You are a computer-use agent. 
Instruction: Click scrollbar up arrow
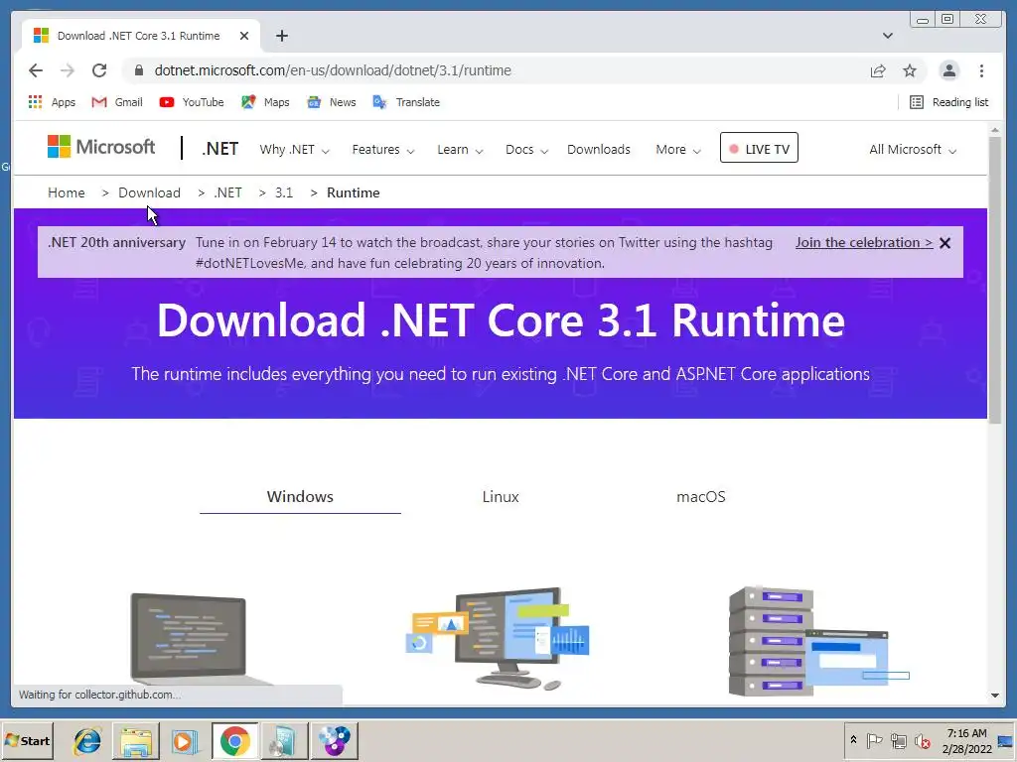(995, 130)
